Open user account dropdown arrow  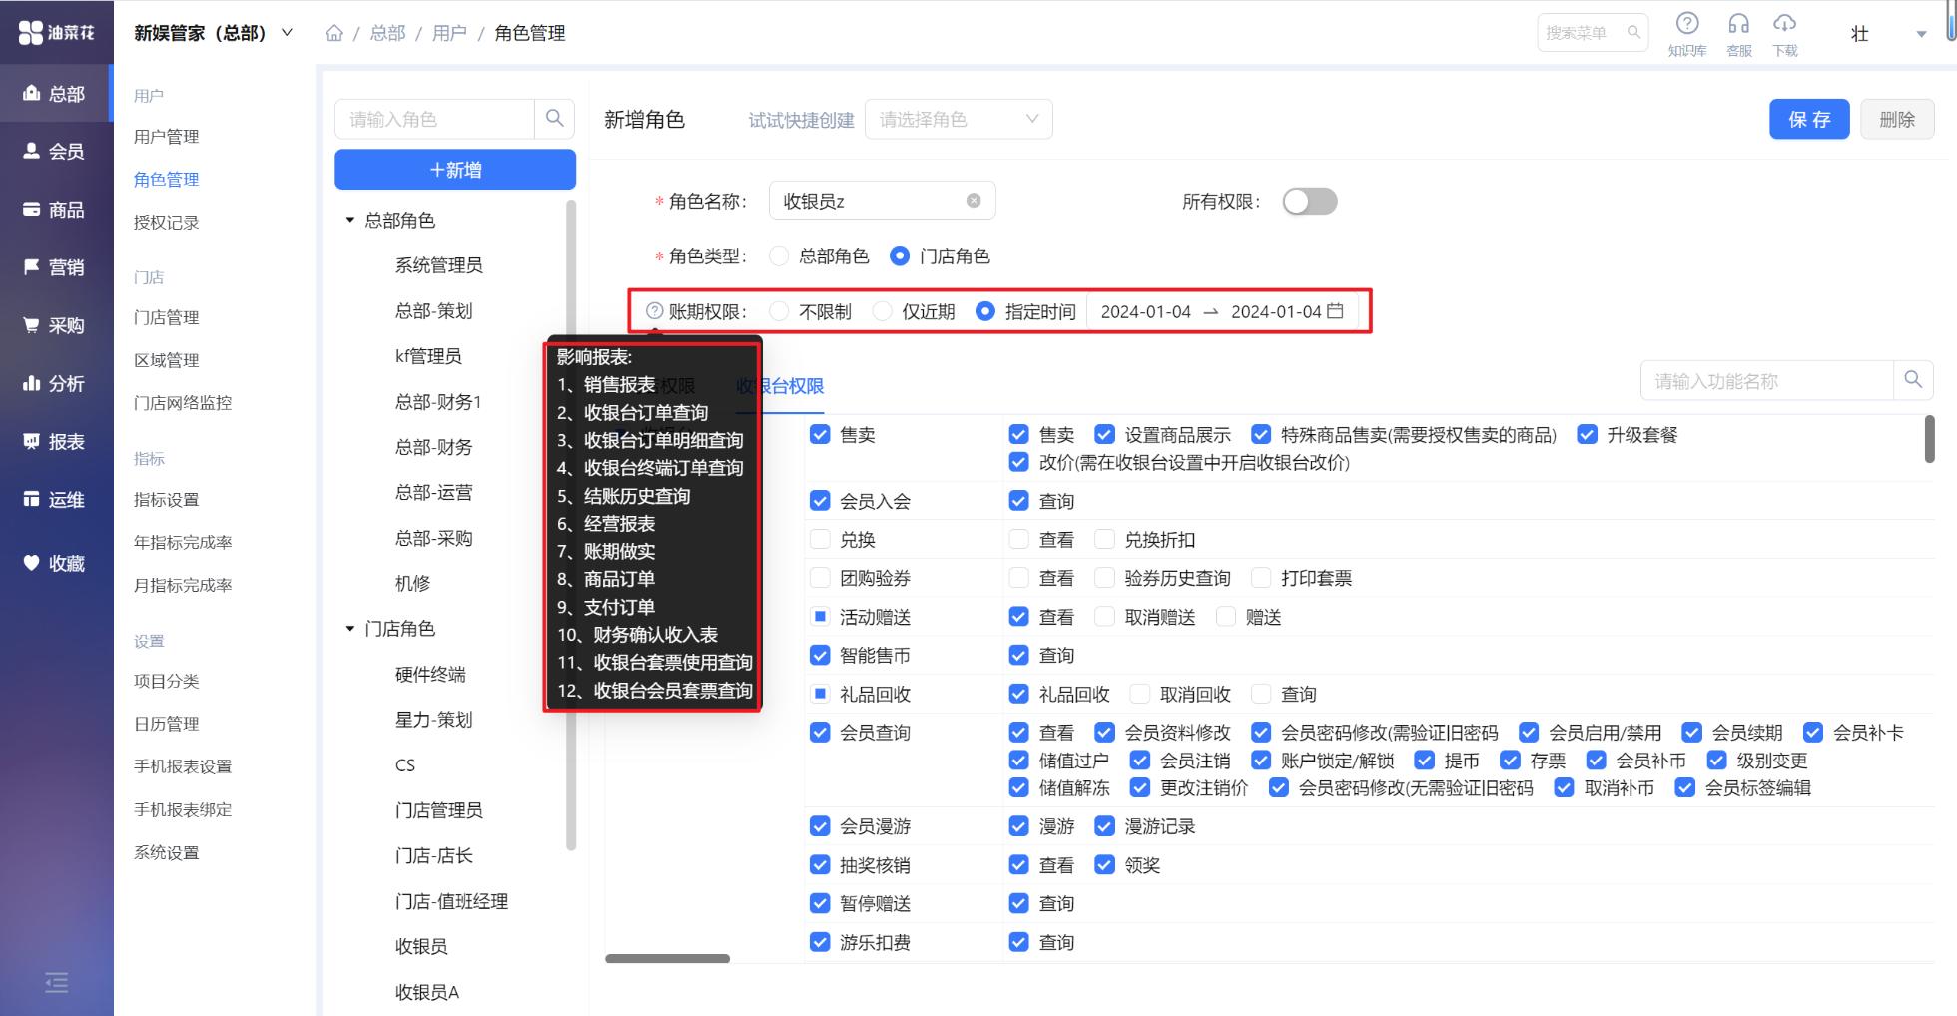[x=1921, y=34]
